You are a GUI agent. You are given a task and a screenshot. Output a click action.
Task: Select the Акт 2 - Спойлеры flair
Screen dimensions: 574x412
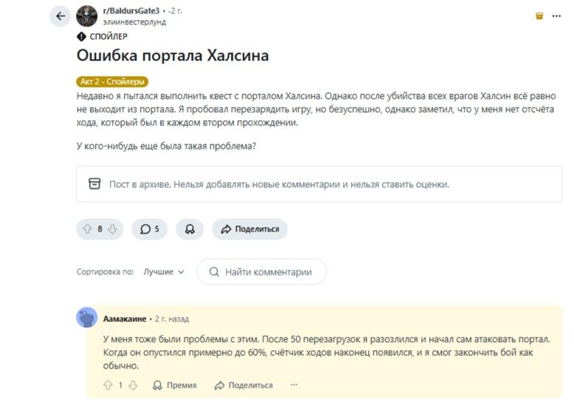[112, 82]
